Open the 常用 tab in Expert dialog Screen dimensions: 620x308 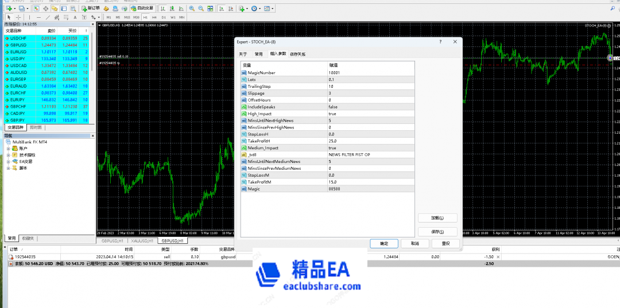258,54
